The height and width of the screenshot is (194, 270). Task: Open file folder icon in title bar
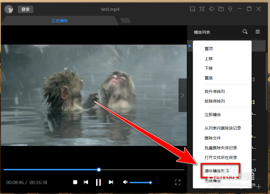[221, 9]
